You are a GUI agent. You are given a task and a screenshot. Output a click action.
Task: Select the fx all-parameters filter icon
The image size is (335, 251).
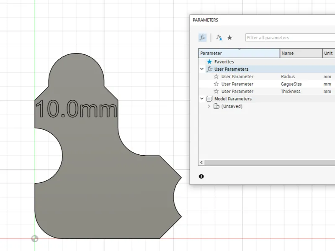click(x=202, y=38)
